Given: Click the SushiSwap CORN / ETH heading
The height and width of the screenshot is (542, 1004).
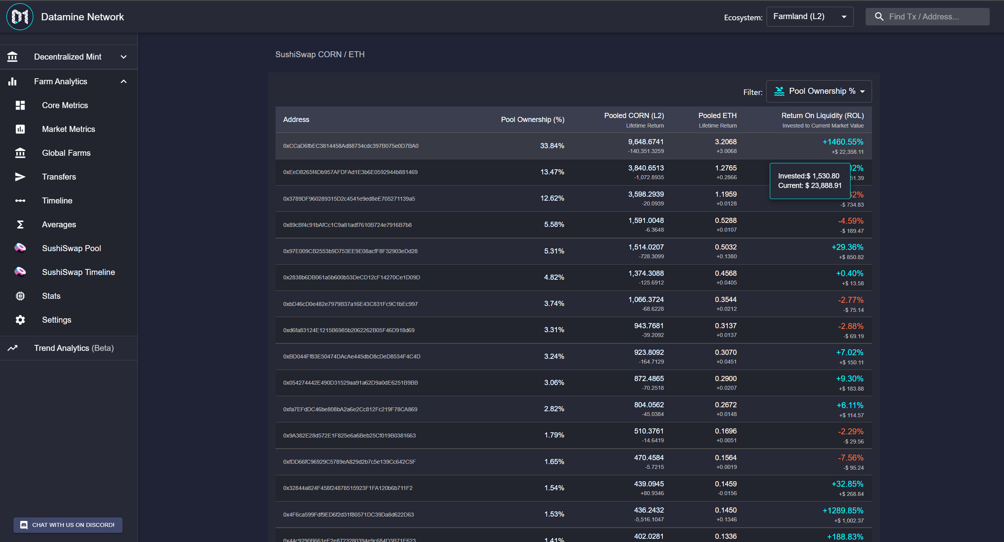Looking at the screenshot, I should [x=320, y=54].
